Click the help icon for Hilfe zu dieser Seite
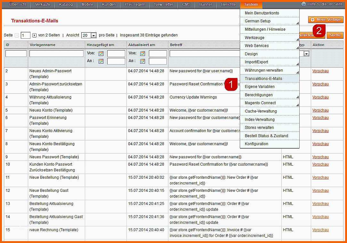Screen dimensions: 347x243 (303, 4)
